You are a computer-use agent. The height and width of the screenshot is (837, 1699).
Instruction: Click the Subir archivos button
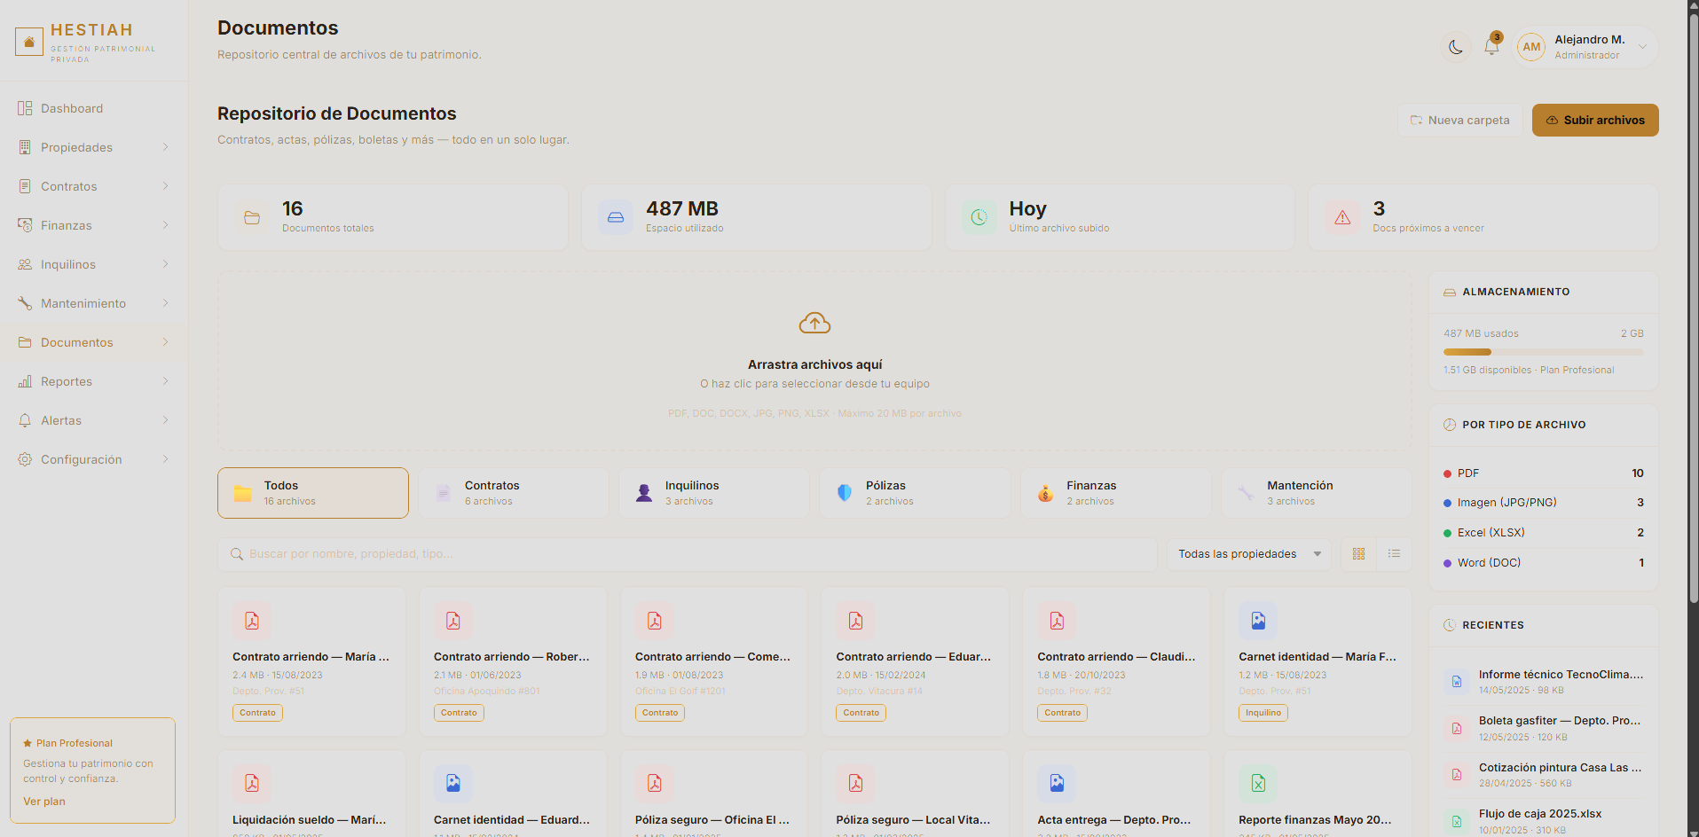1595,120
